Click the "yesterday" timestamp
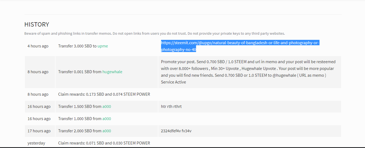Image resolution: width=365 pixels, height=148 pixels. pyautogui.click(x=36, y=143)
